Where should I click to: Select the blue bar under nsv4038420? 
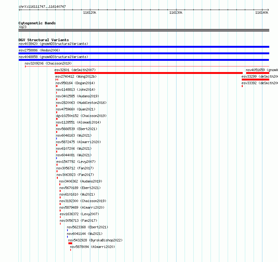tap(144, 47)
